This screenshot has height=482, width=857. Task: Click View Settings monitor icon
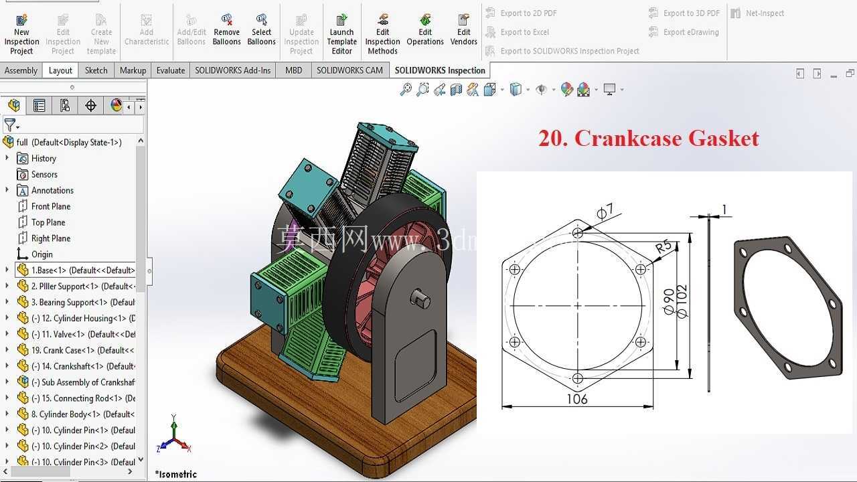click(609, 89)
